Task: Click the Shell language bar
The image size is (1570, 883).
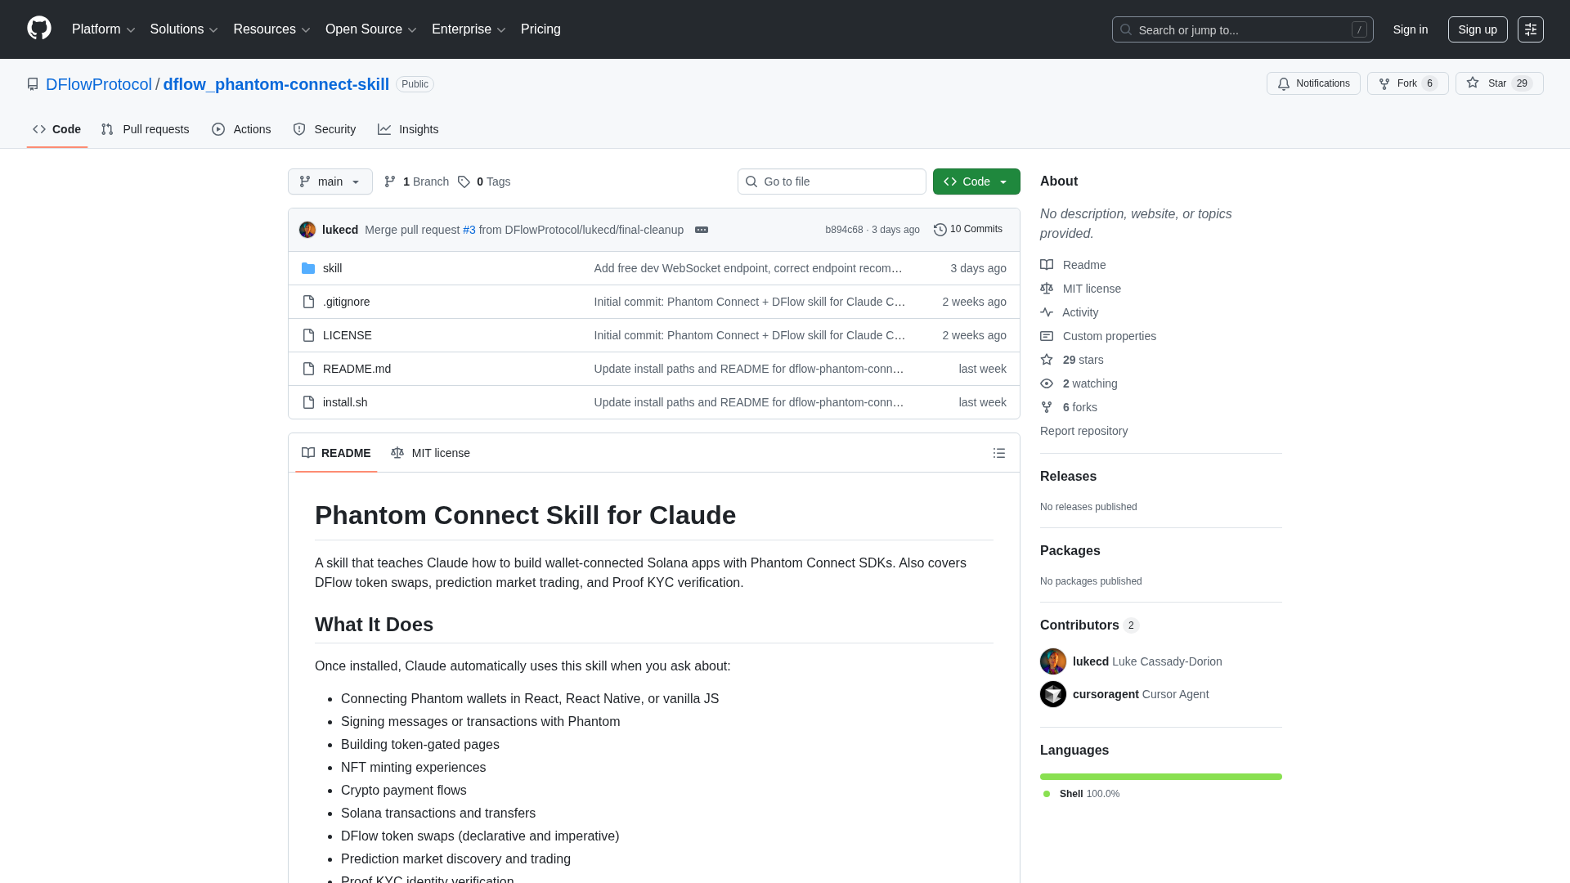Action: [1160, 777]
